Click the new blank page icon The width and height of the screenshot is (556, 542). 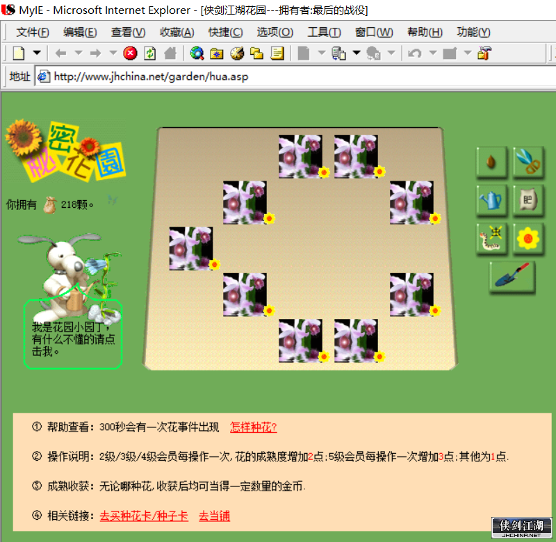(x=19, y=54)
